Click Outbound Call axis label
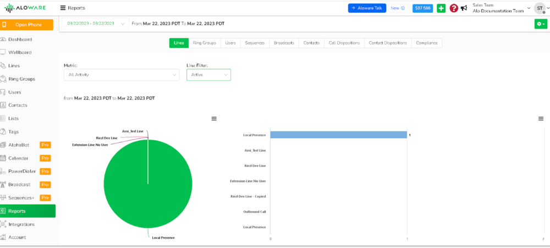 pyautogui.click(x=254, y=212)
